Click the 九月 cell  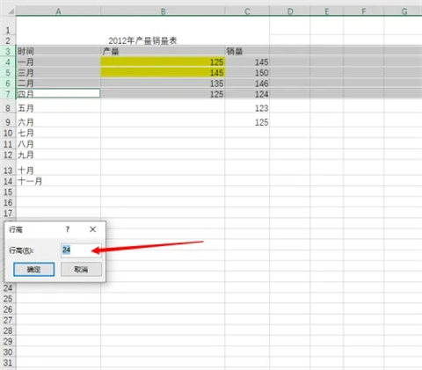click(58, 155)
